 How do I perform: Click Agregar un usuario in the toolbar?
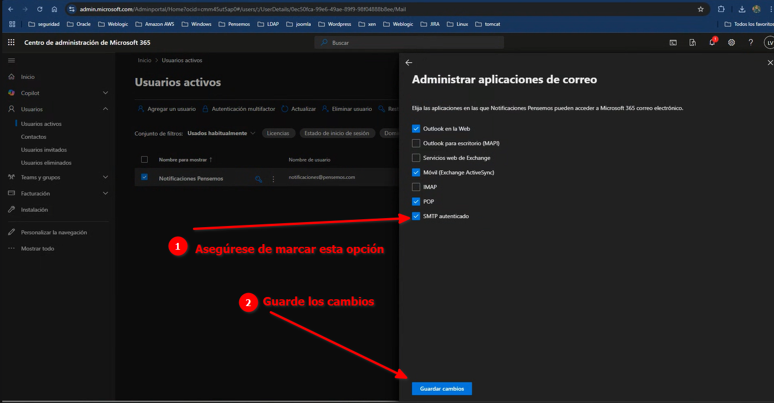point(167,109)
